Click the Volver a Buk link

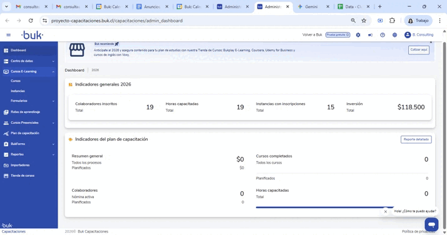pyautogui.click(x=312, y=35)
